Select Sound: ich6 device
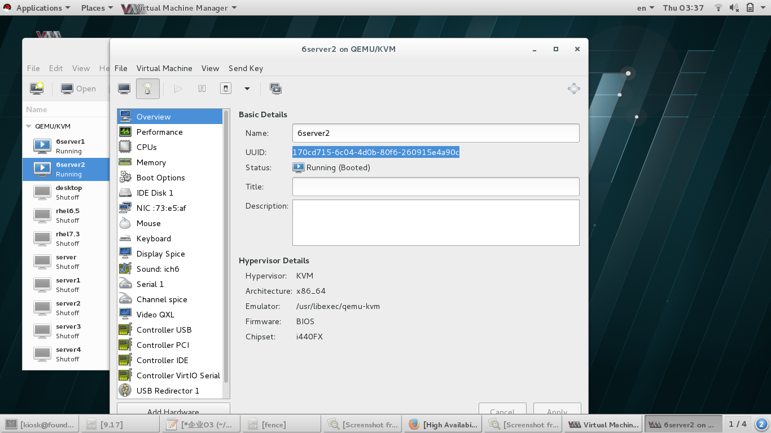 [170, 269]
